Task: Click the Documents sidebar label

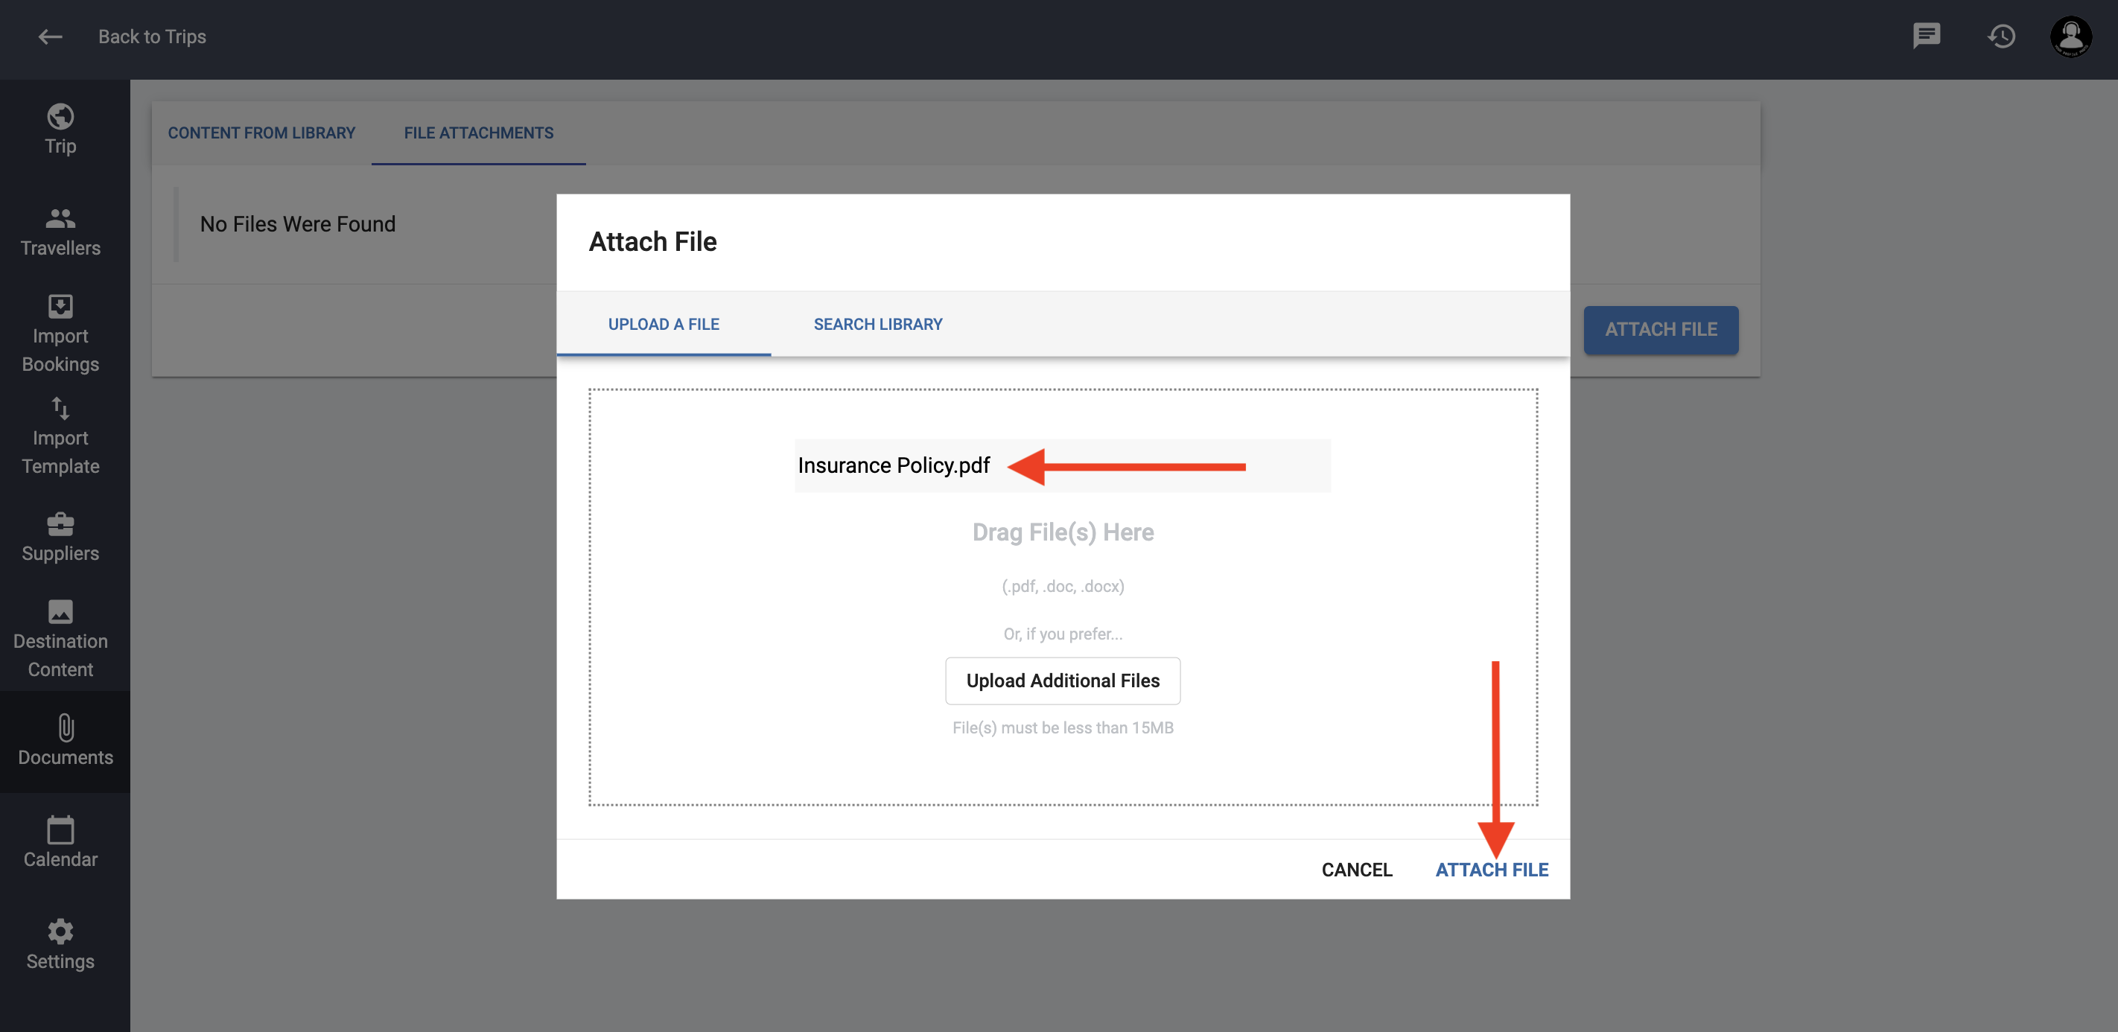Action: 65,757
